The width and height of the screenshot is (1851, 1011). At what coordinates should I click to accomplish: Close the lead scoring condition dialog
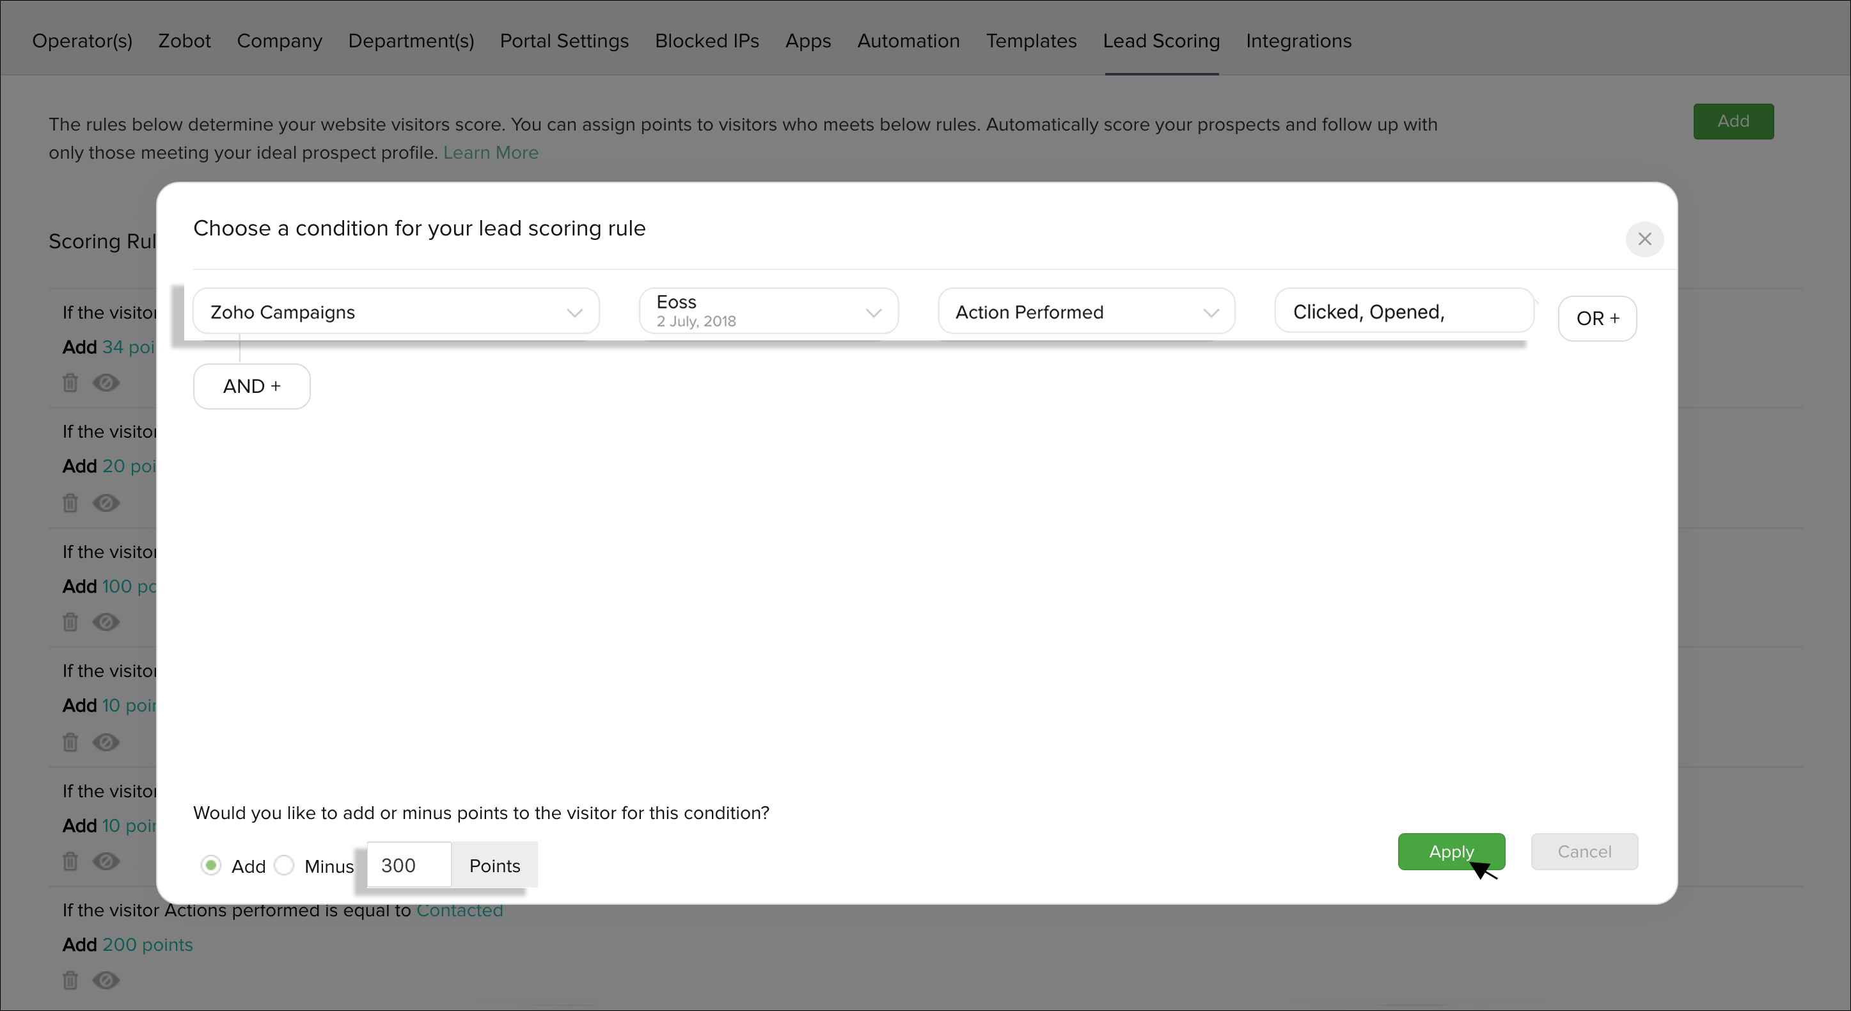1644,239
